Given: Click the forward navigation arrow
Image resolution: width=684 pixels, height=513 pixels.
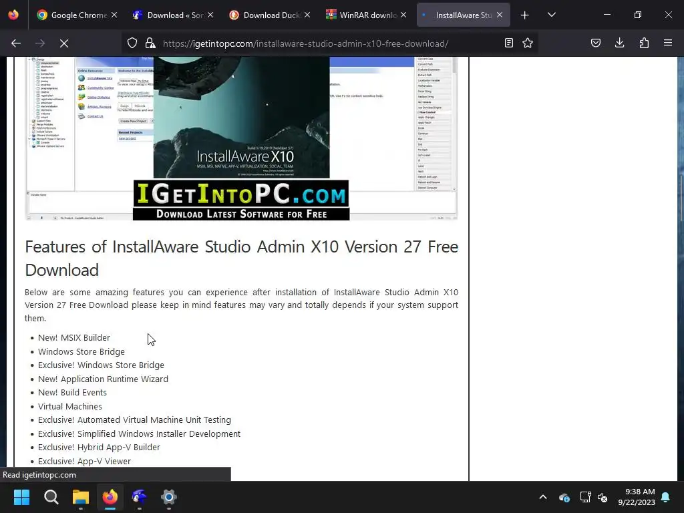Looking at the screenshot, I should [40, 43].
